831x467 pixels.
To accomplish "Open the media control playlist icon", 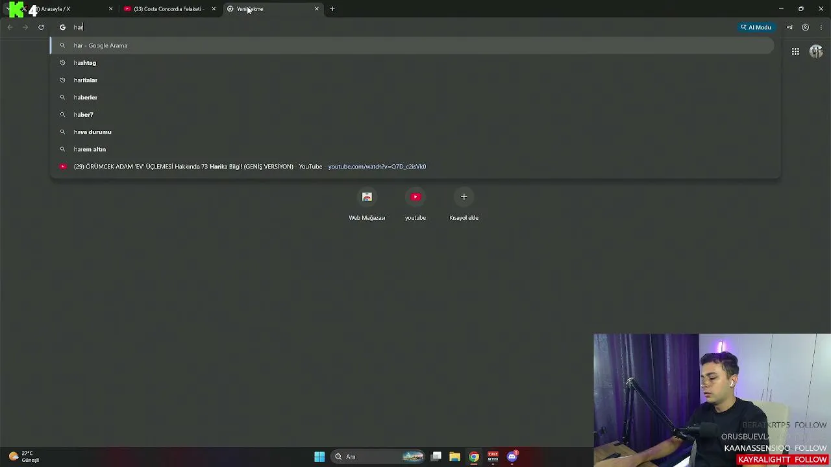I will click(x=789, y=27).
